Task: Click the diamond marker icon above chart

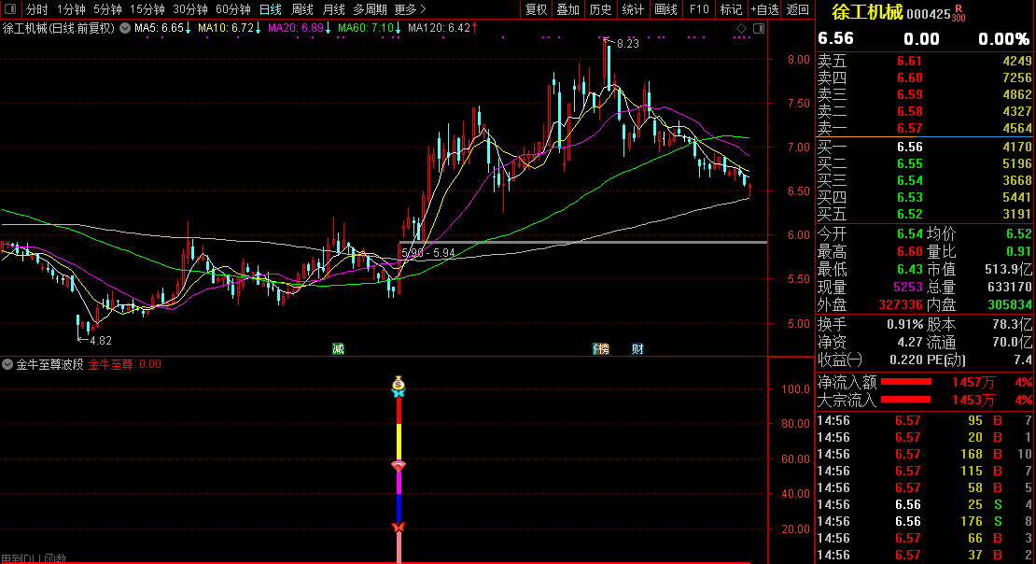Action: point(741,28)
